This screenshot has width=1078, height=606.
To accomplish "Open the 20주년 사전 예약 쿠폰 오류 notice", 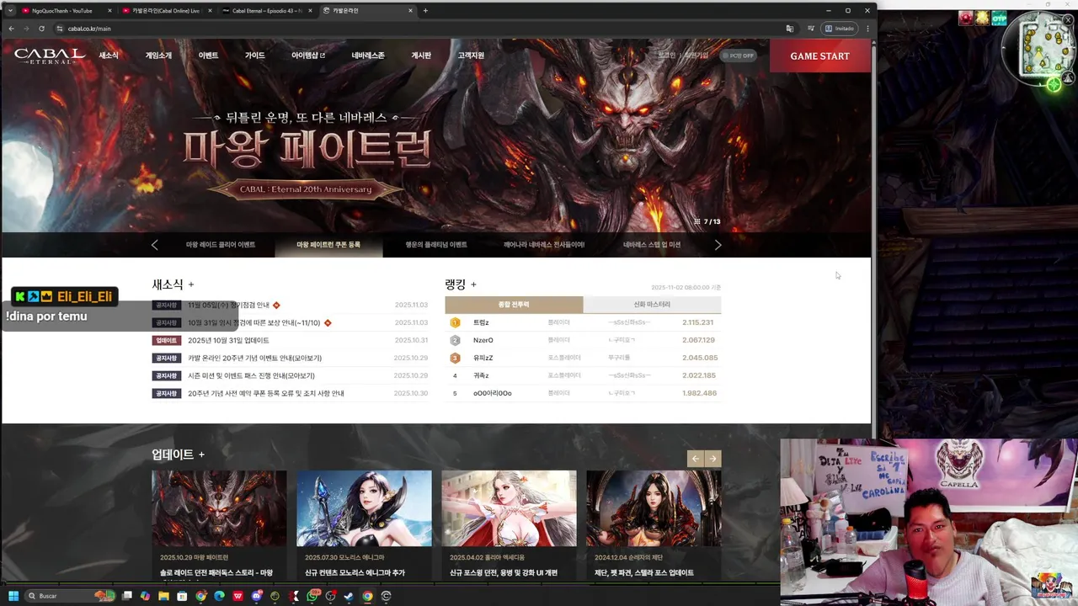I will 266,393.
